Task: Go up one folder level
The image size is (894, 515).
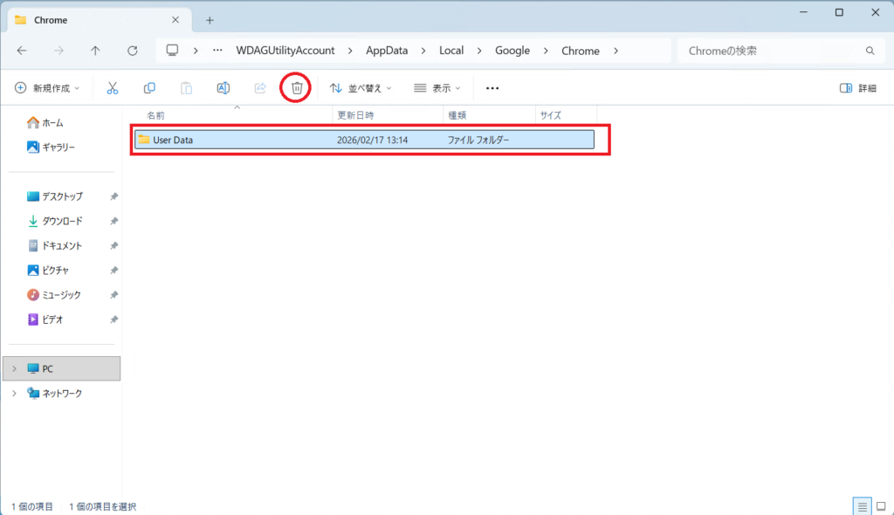Action: (x=95, y=51)
